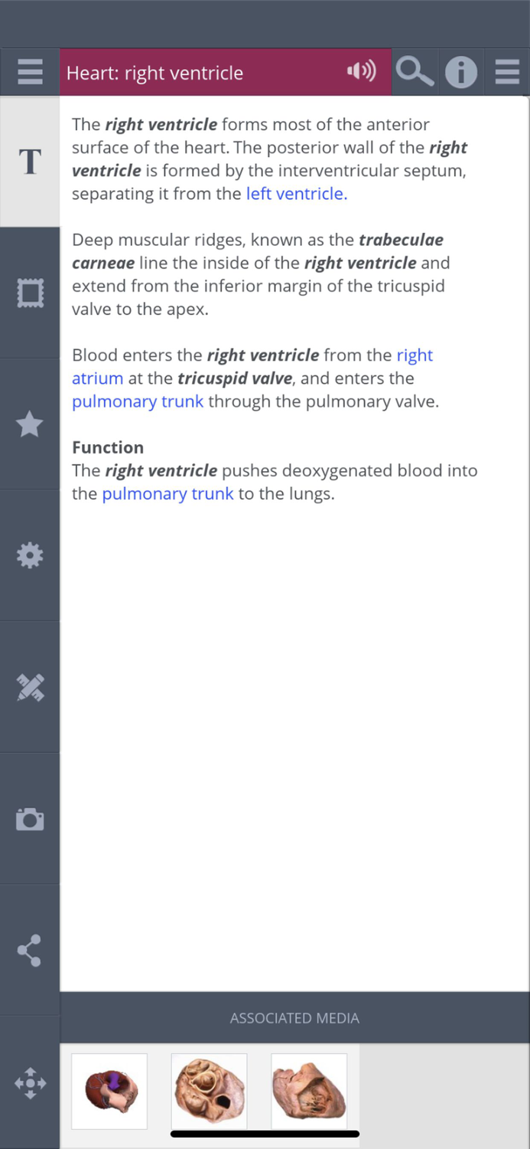
Task: Take a snapshot with camera icon
Action: click(30, 820)
